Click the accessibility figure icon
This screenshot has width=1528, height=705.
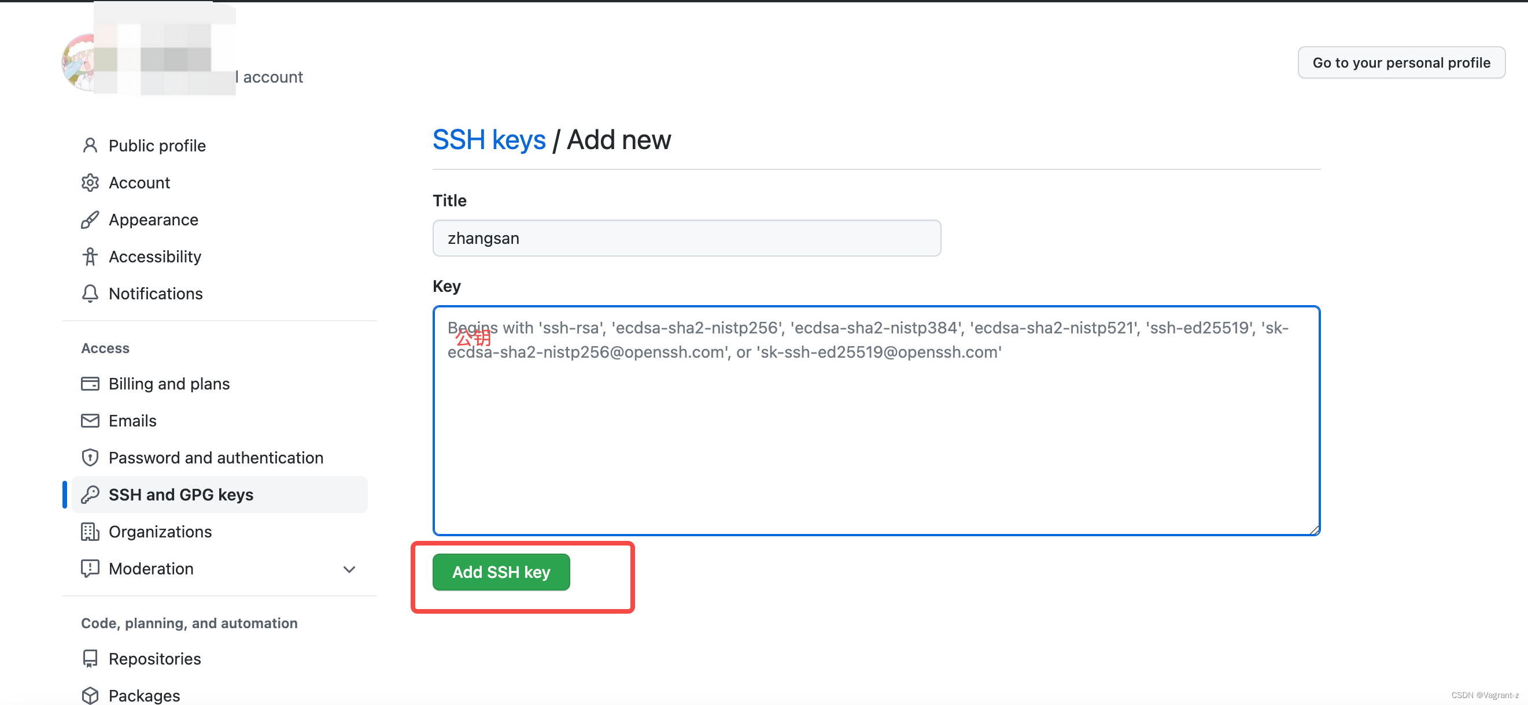tap(90, 257)
